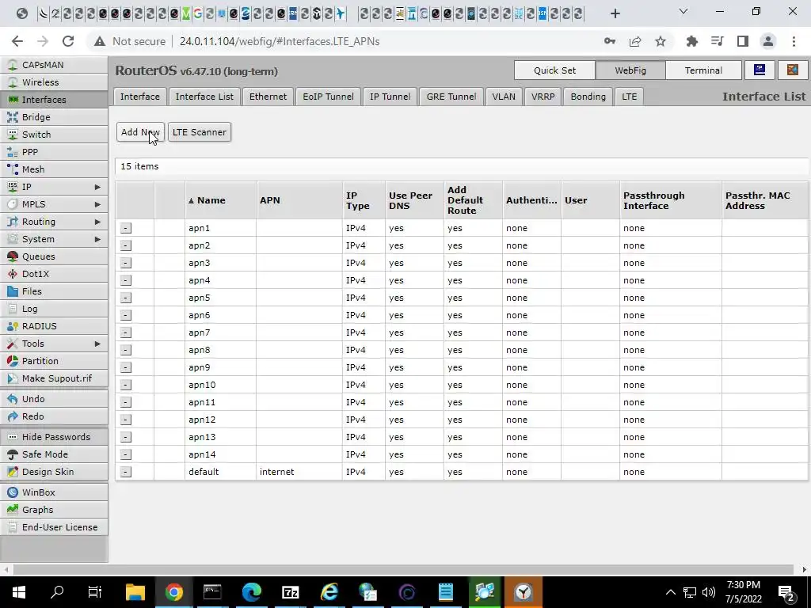Click the blue icon next to Terminal
The width and height of the screenshot is (811, 608).
pyautogui.click(x=760, y=70)
